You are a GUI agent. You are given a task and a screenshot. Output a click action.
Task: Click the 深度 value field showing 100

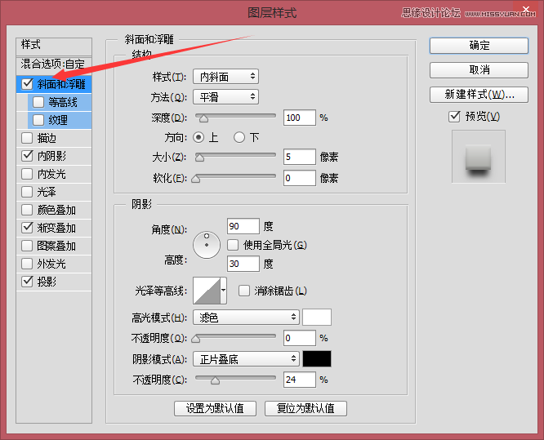click(x=300, y=118)
